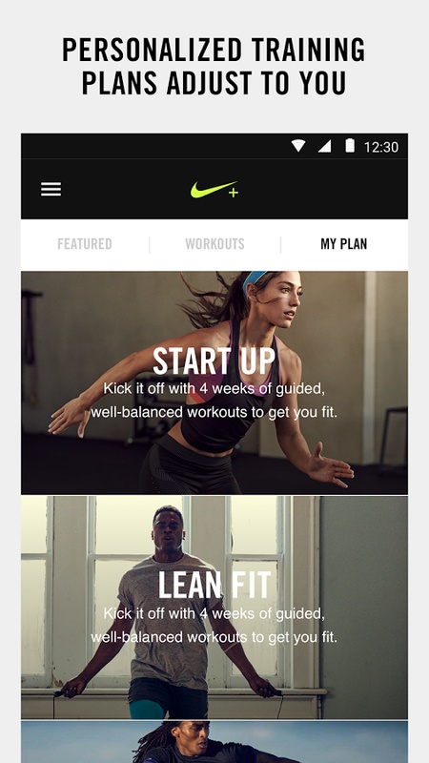Open the hamburger navigation menu
Viewport: 429px width, 763px height.
coord(51,189)
